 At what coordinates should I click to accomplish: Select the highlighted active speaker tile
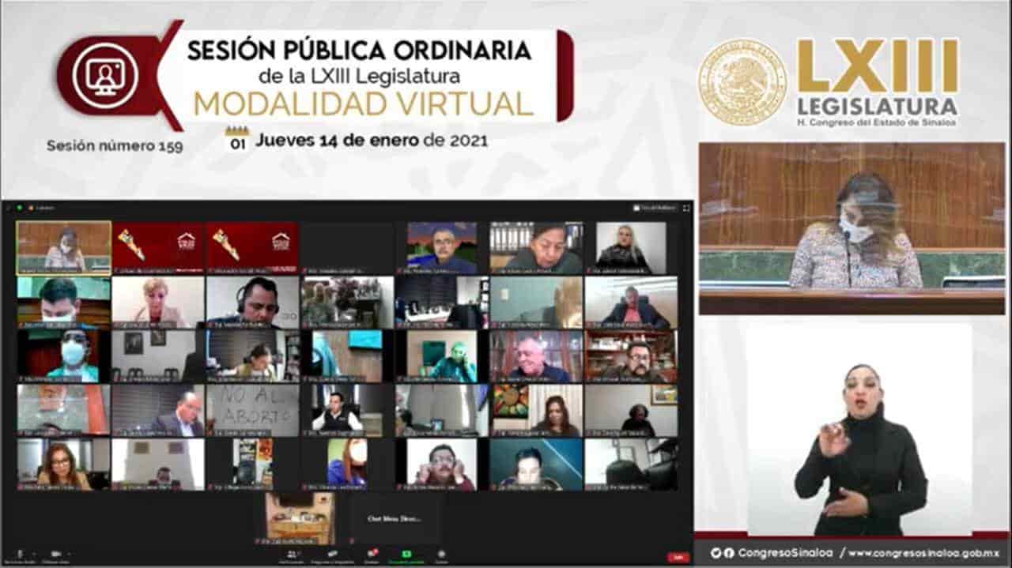64,248
